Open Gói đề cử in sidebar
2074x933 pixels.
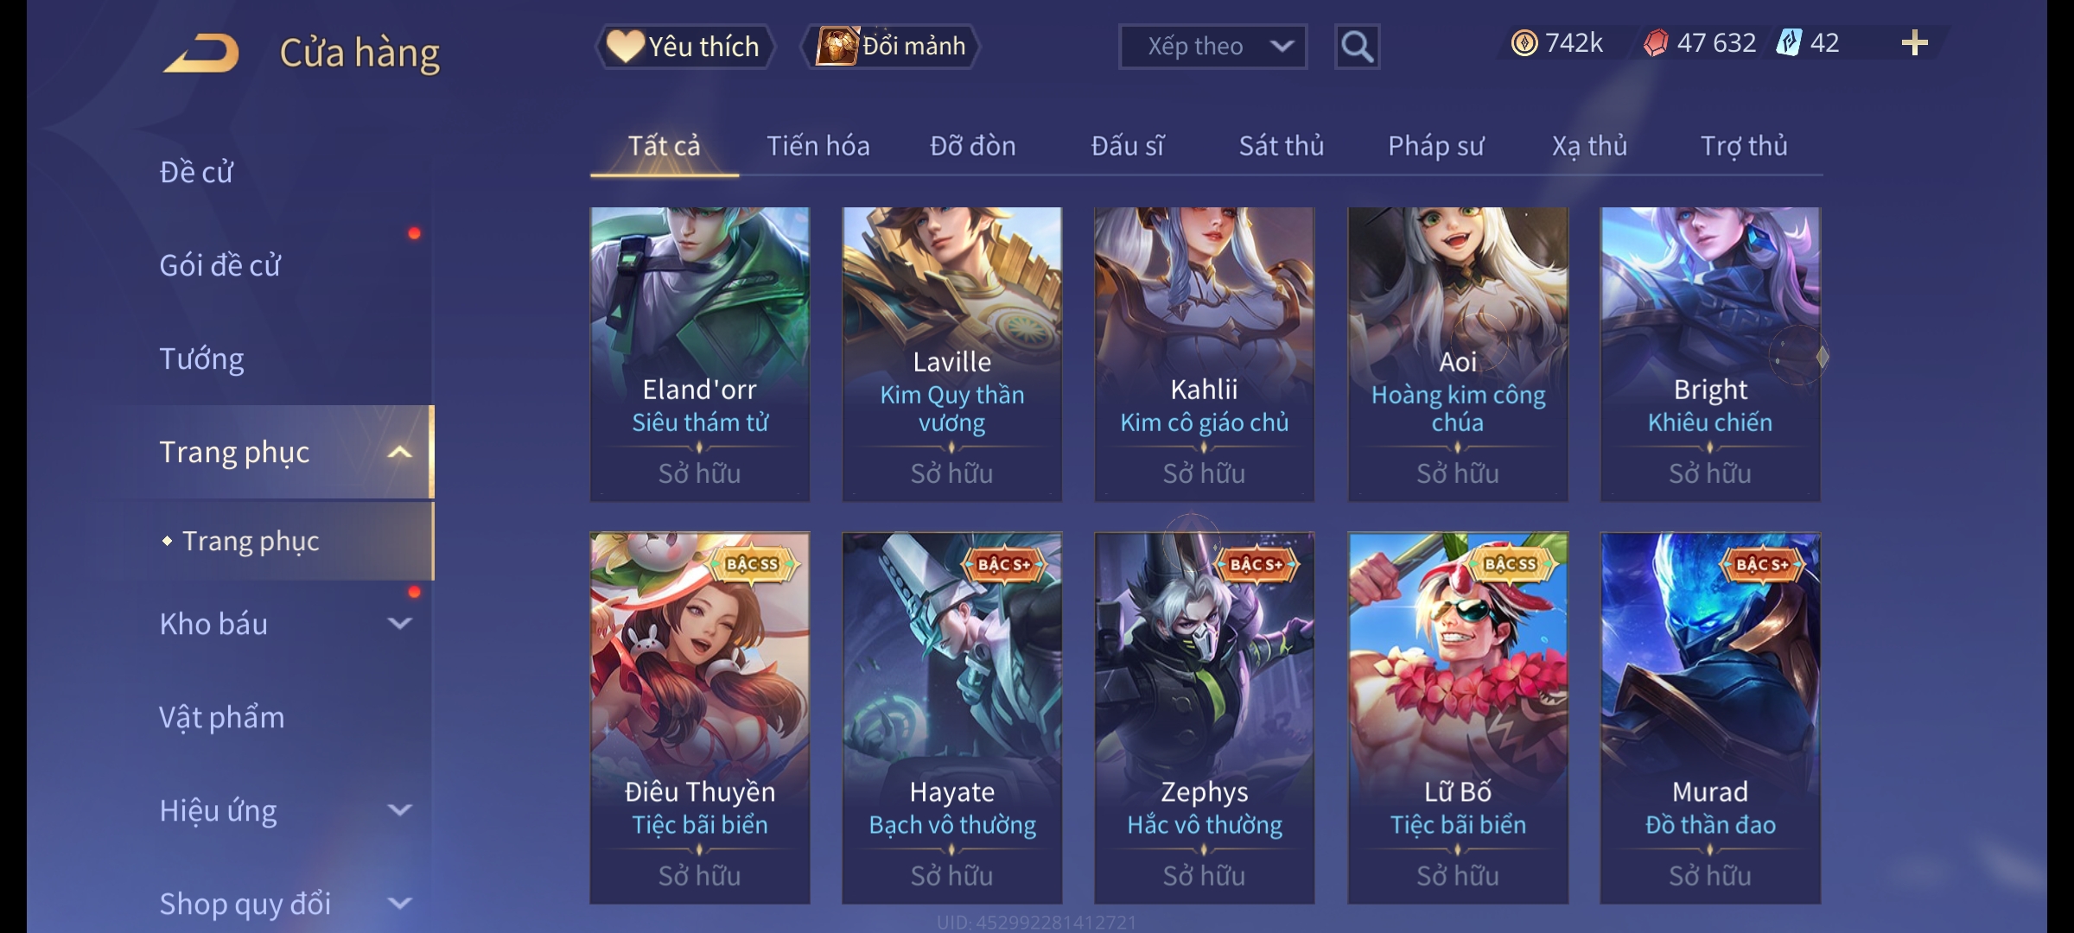tap(220, 265)
